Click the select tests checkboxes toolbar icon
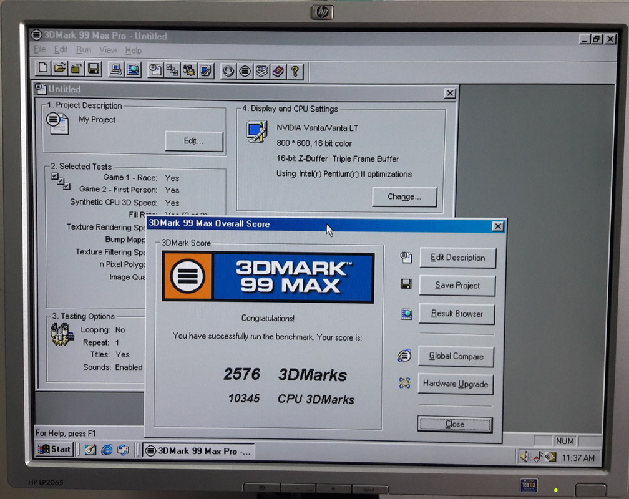This screenshot has width=629, height=499. coord(172,71)
